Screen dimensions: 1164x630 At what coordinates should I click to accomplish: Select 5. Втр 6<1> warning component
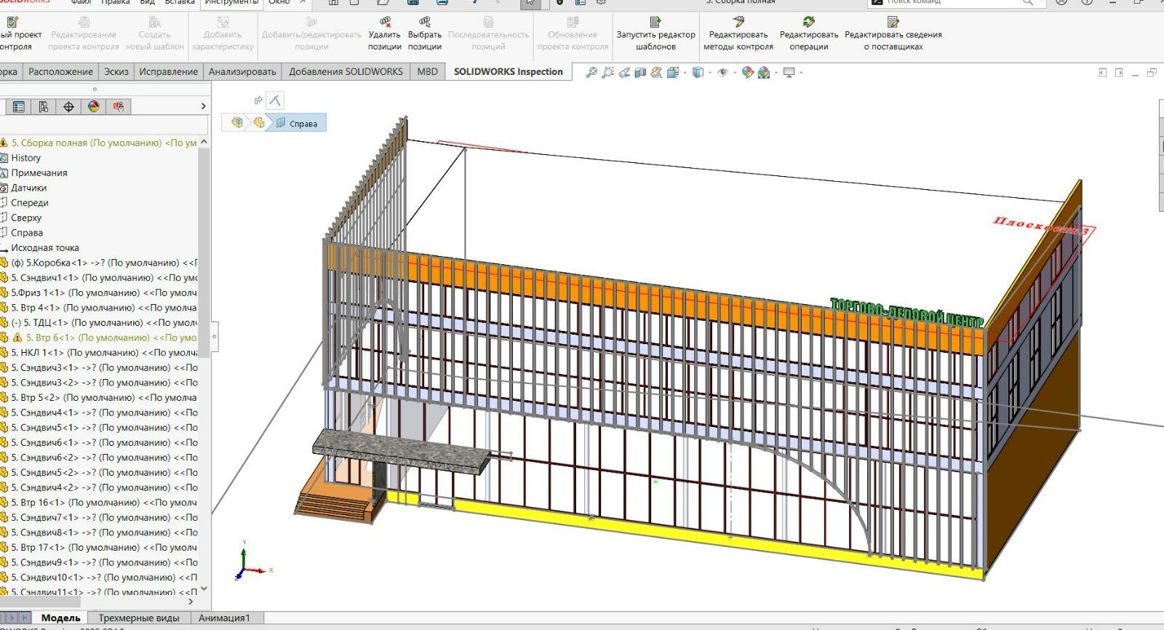98,338
